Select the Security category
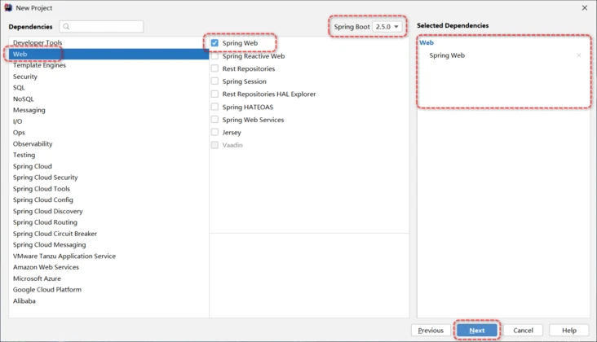597x342 pixels. pyautogui.click(x=109, y=77)
